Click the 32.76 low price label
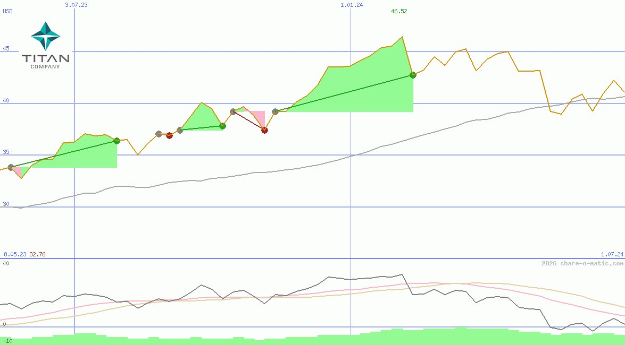This screenshot has height=345, width=625. pos(37,254)
